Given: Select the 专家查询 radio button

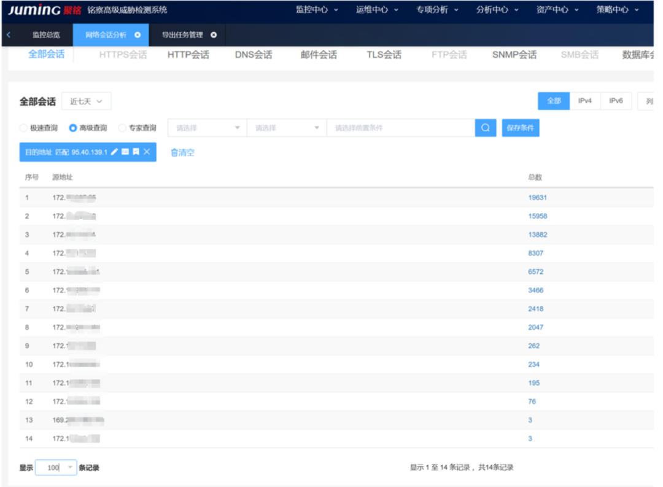Looking at the screenshot, I should (122, 128).
